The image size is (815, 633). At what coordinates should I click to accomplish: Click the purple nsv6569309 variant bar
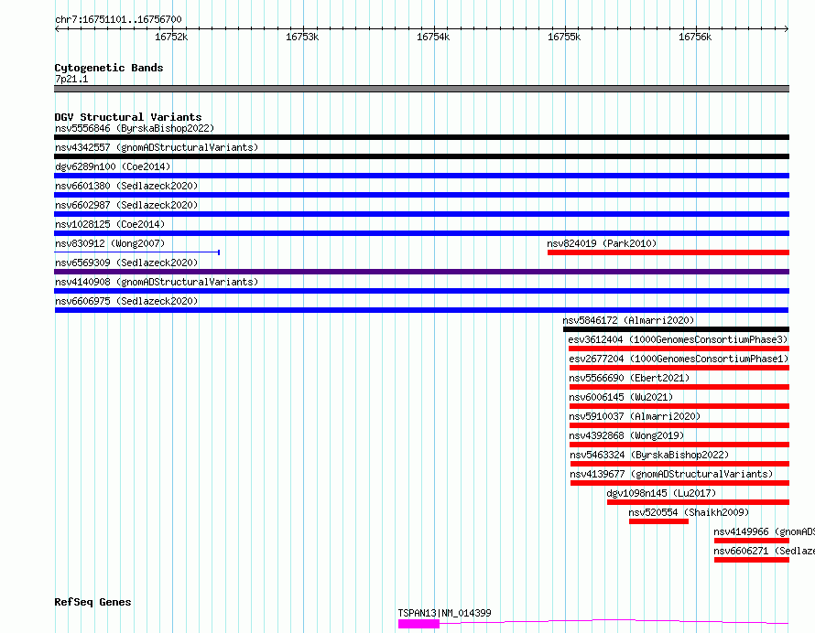pyautogui.click(x=421, y=272)
